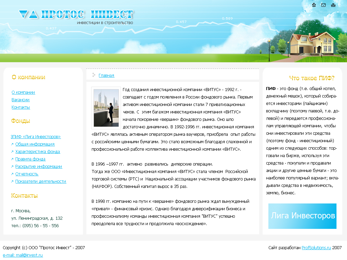
Task: Open the Контакты page link
Action: [x=21, y=107]
